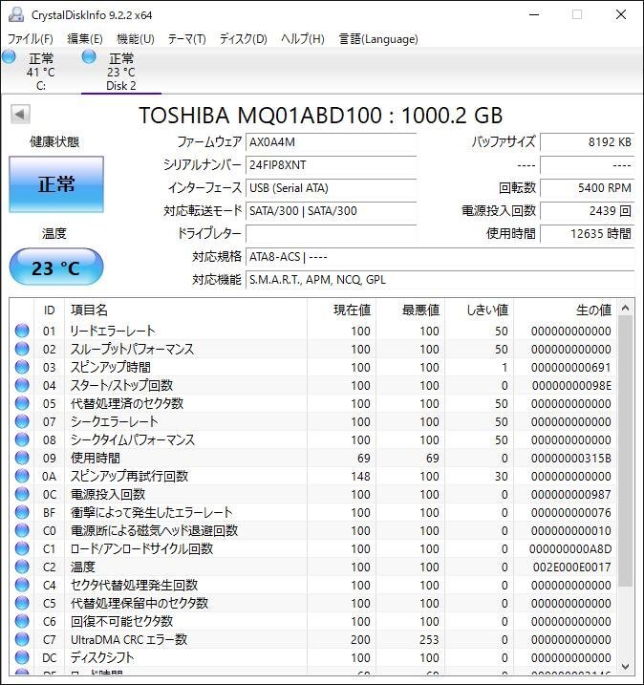Click status orb for ID 08 seek time row

point(22,439)
